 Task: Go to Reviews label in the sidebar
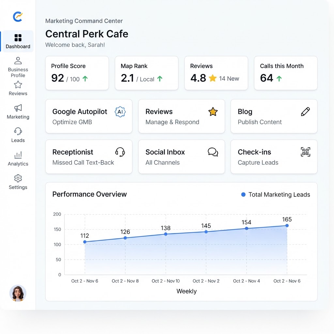pos(18,94)
